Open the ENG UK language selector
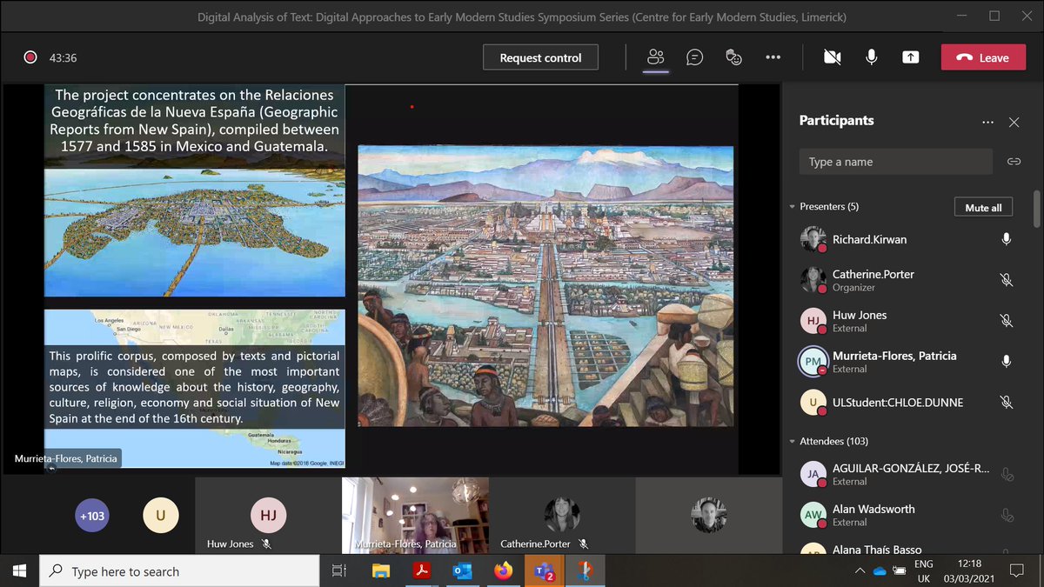Viewport: 1044px width, 587px height. coord(924,571)
